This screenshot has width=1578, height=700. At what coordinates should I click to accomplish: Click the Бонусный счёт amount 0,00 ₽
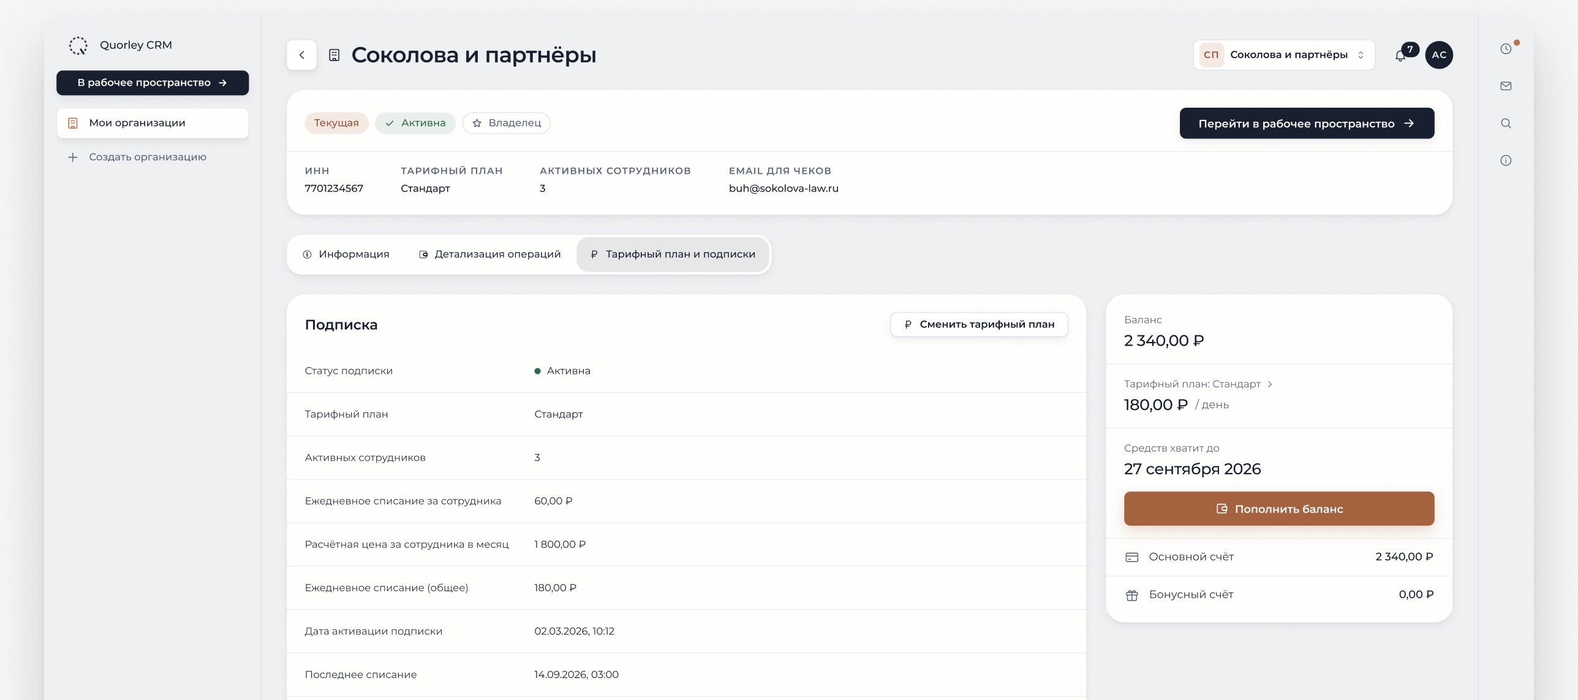pos(1416,595)
